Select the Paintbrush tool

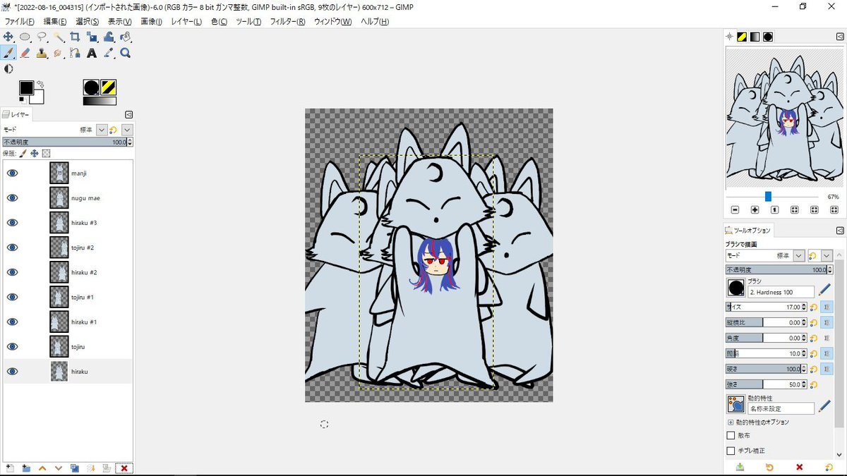(x=8, y=53)
